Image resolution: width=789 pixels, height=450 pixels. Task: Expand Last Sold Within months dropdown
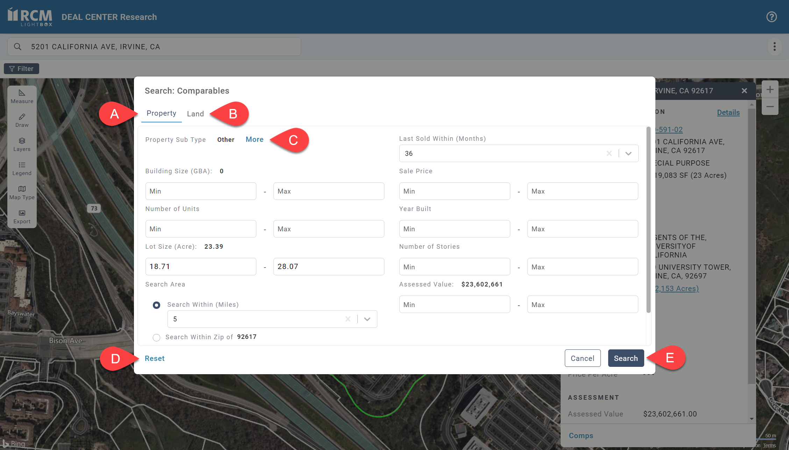[628, 153]
